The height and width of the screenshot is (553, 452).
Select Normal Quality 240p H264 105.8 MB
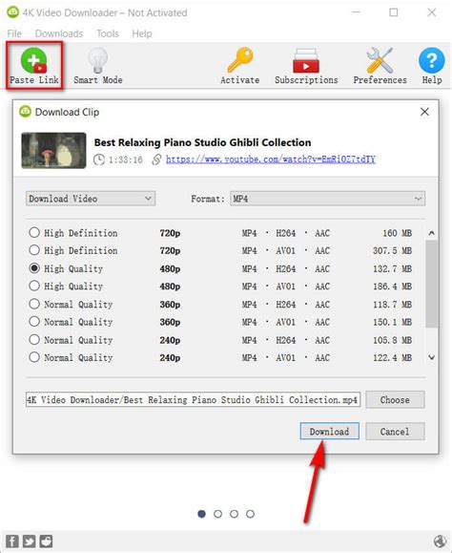pyautogui.click(x=220, y=340)
